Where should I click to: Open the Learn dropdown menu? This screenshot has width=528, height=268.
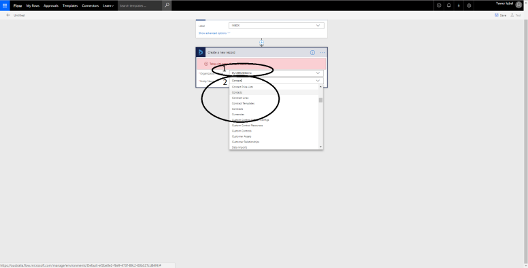(x=108, y=5)
